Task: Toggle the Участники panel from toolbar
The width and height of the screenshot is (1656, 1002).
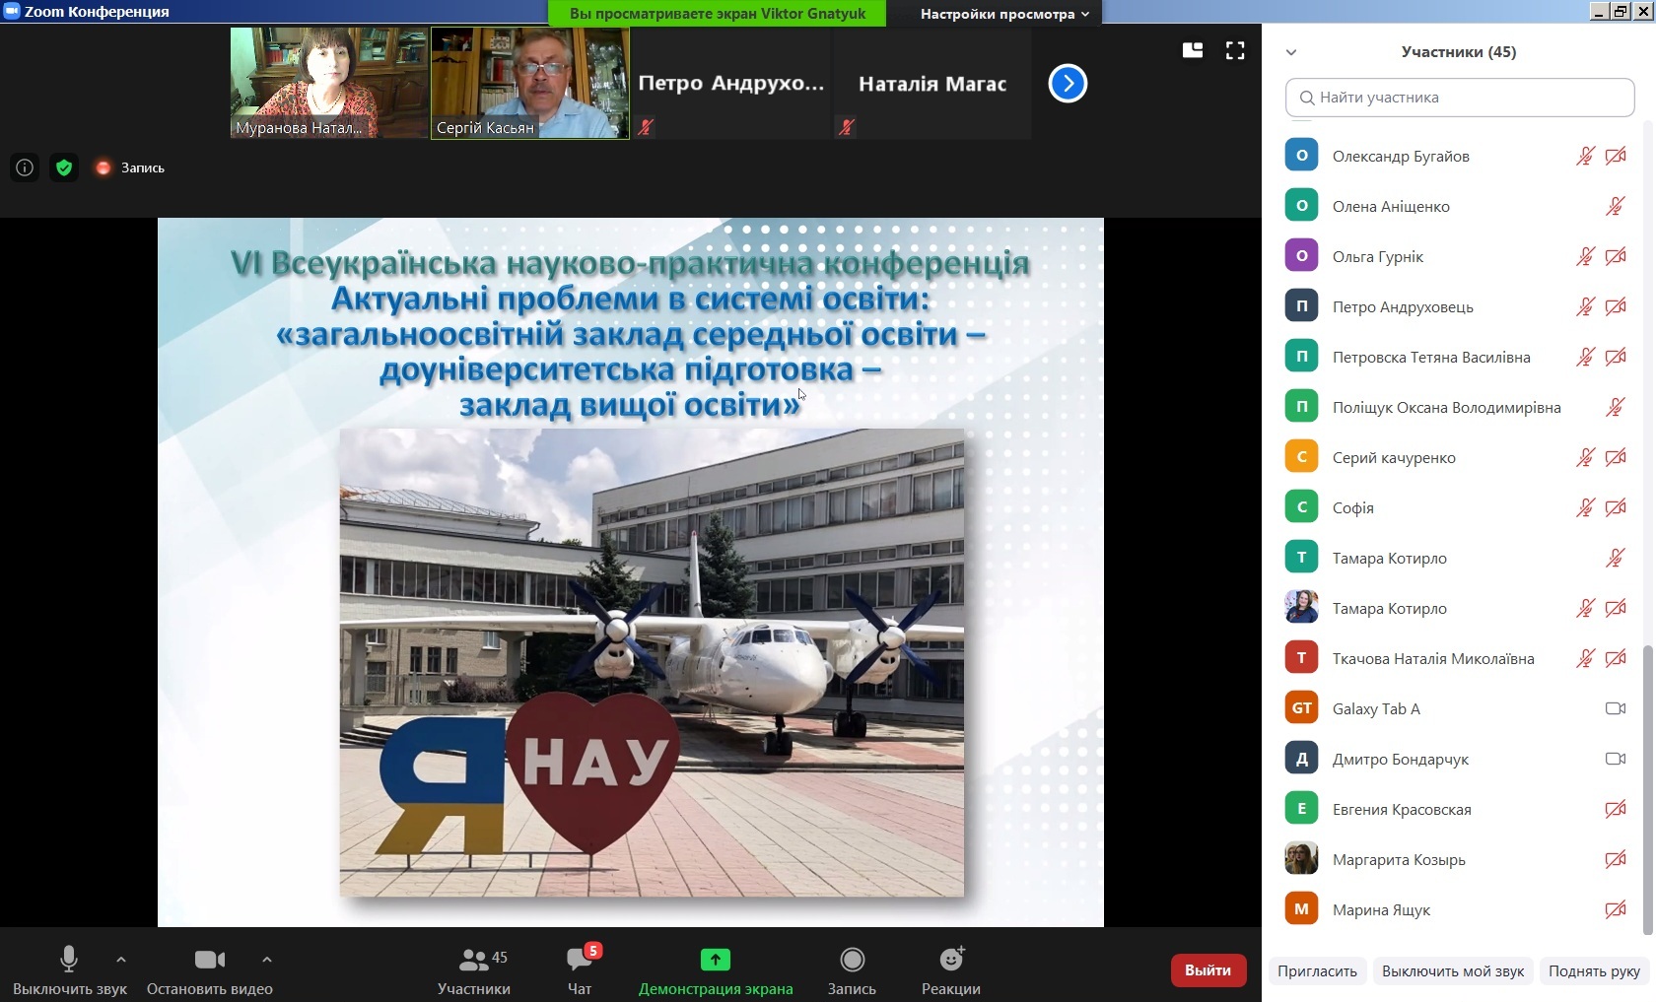Action: pos(474,969)
